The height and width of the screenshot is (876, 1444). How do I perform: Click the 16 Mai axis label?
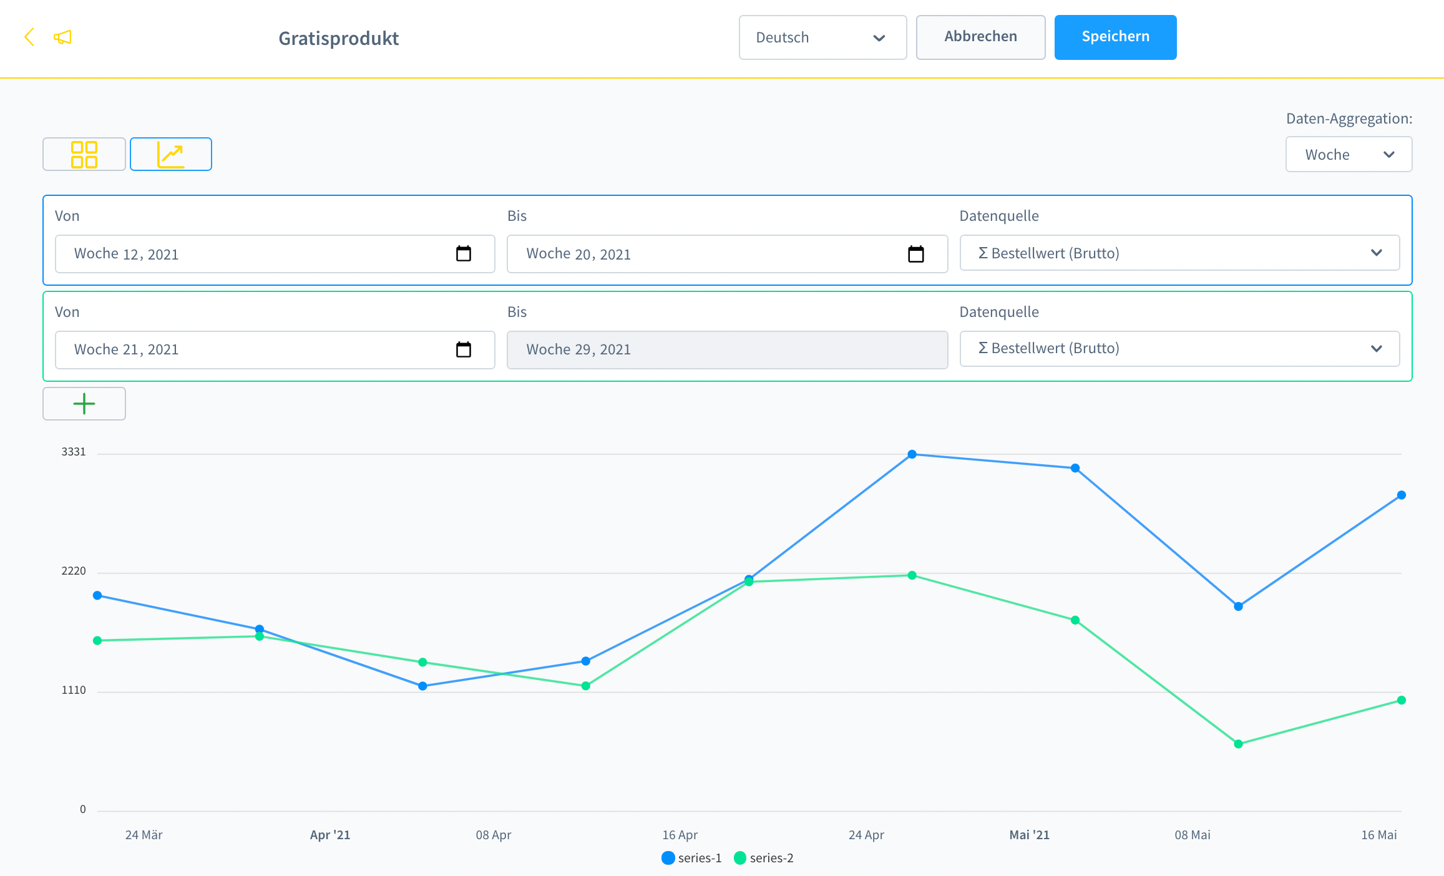[x=1379, y=835]
